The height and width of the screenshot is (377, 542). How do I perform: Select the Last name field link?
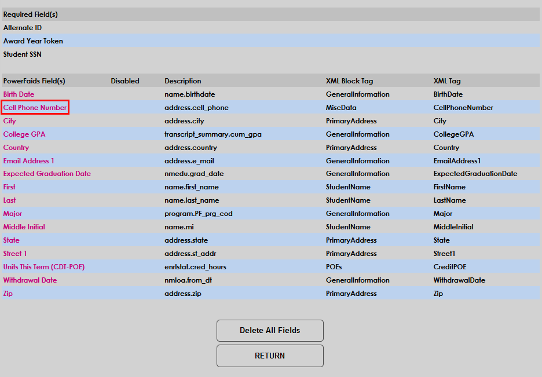8,200
